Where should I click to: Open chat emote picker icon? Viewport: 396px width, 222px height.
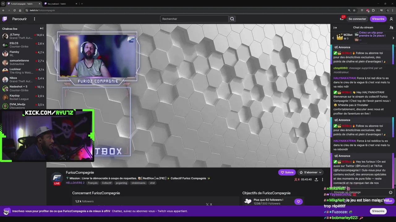pos(390,192)
